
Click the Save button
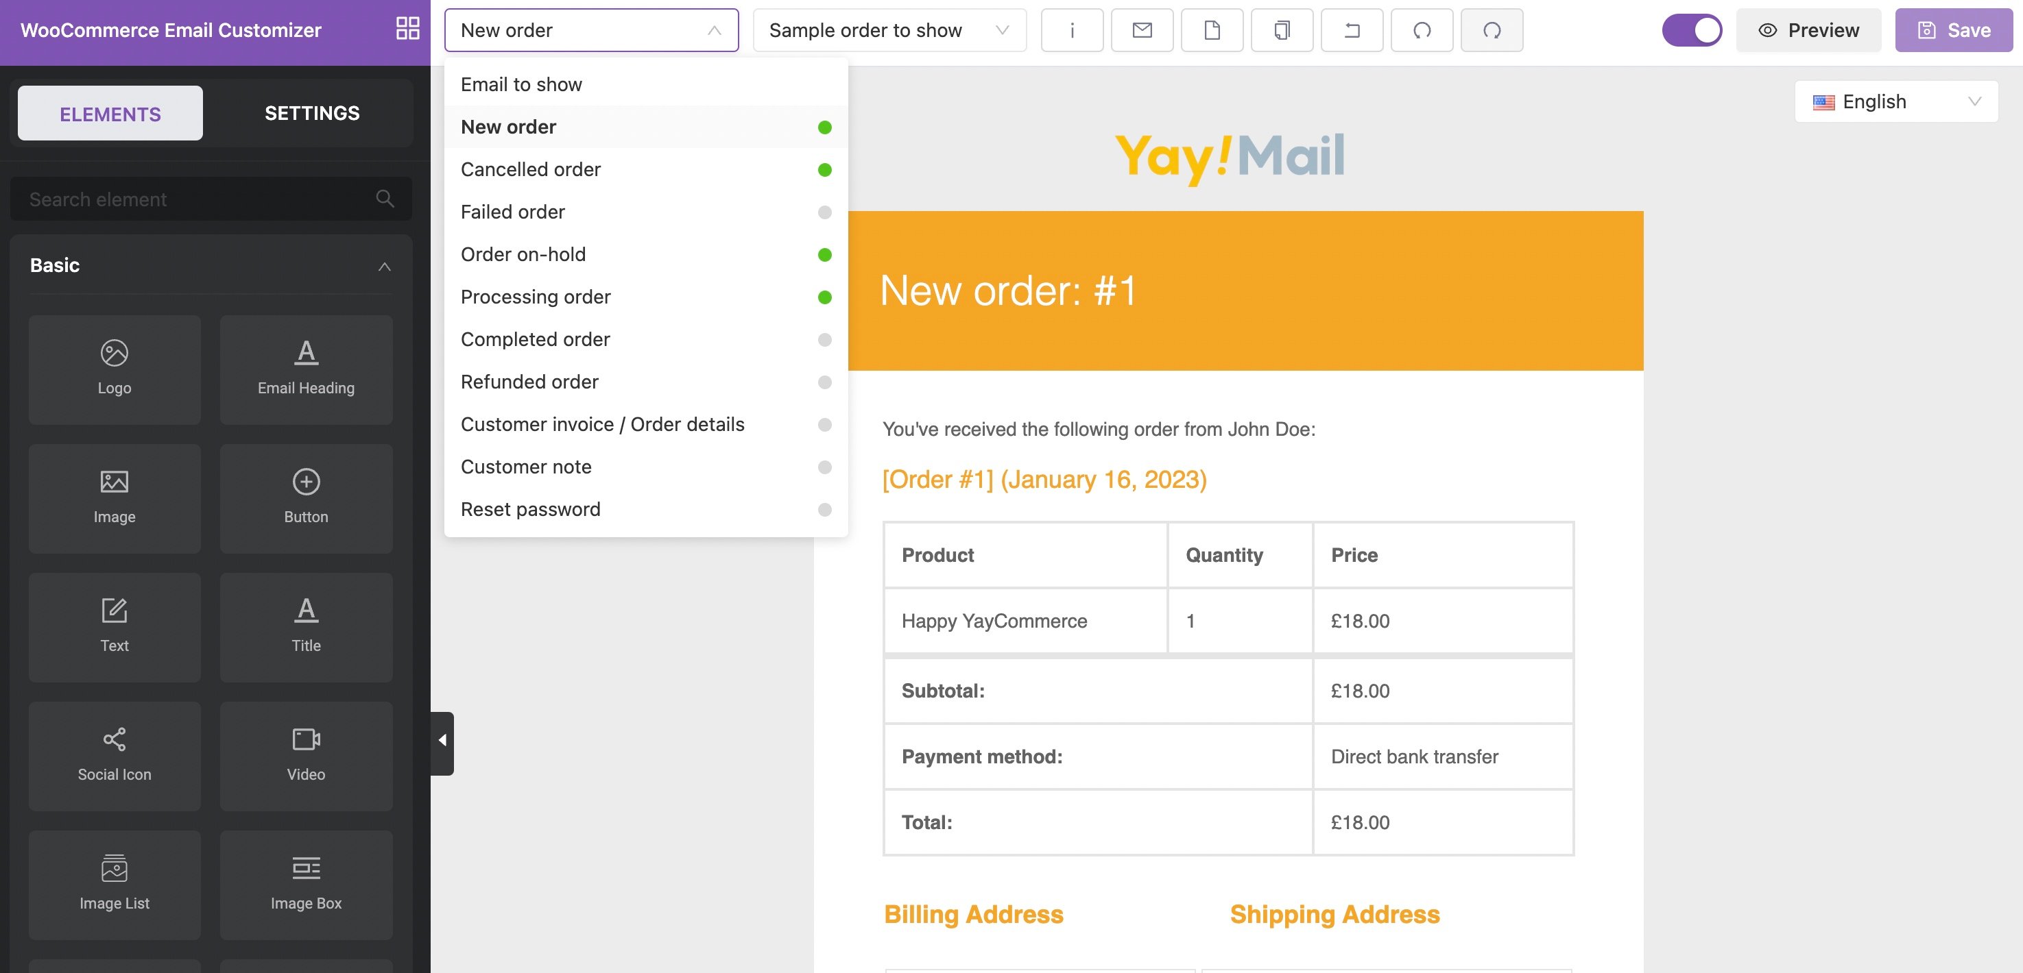coord(1953,30)
